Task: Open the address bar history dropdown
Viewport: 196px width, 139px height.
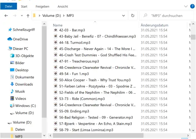Action: (x=124, y=16)
